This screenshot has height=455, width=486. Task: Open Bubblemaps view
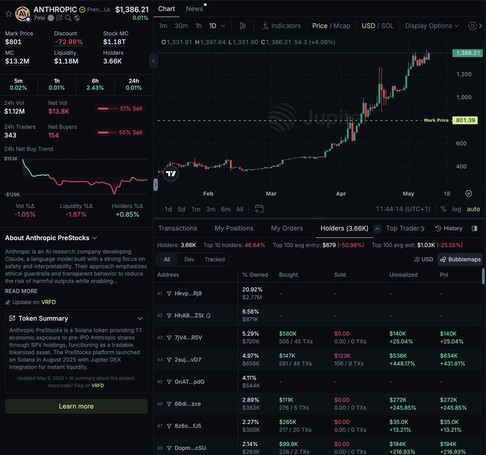click(460, 259)
